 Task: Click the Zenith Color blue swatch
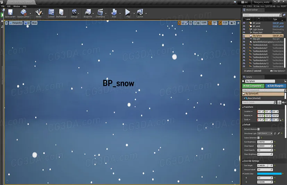point(269,174)
